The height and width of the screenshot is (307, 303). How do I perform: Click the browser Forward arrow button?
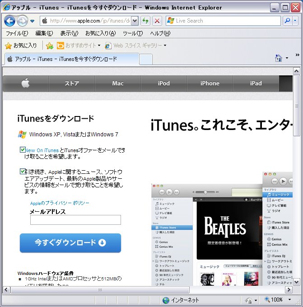pyautogui.click(x=22, y=21)
